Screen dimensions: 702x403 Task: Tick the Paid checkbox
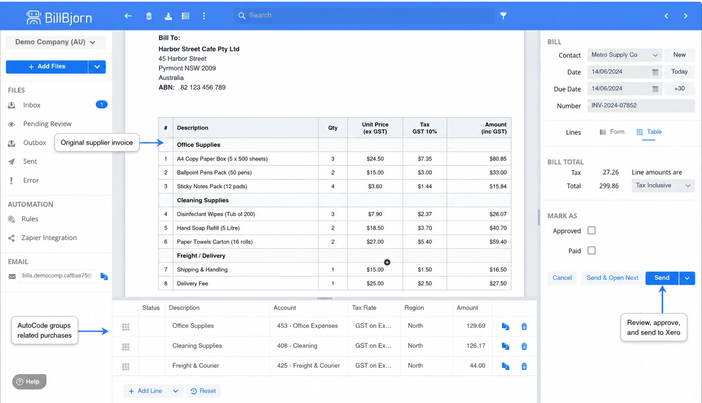(591, 250)
